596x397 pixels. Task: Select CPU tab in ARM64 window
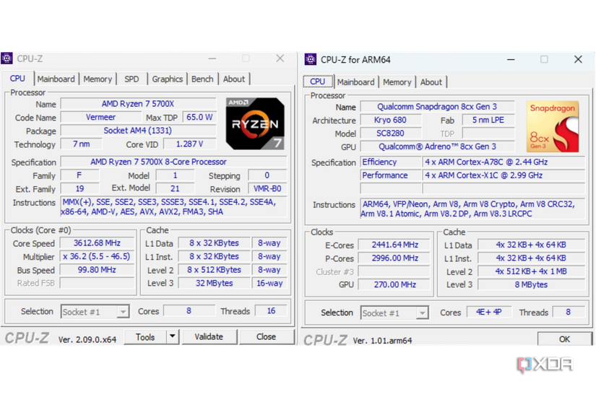click(317, 82)
